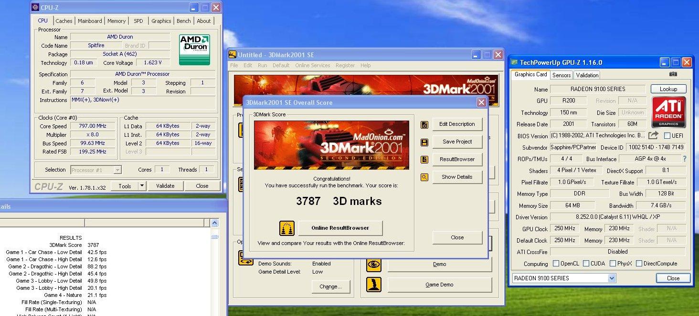Click the Show Details magnifier icon
The width and height of the screenshot is (699, 316).
click(424, 177)
